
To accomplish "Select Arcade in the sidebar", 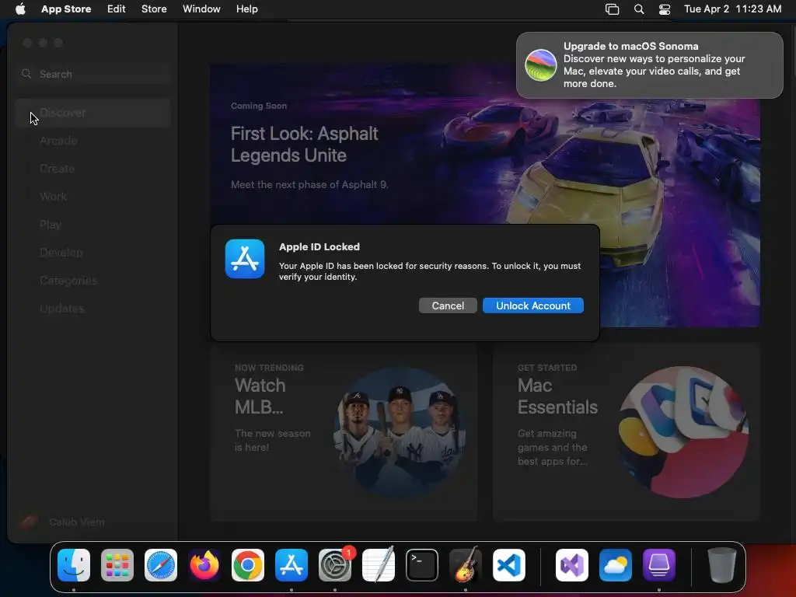I will [93, 141].
